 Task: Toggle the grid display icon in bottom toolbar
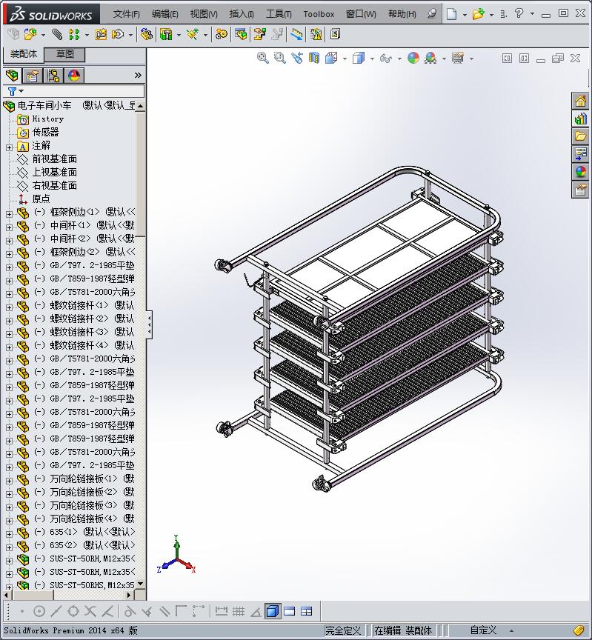(239, 611)
